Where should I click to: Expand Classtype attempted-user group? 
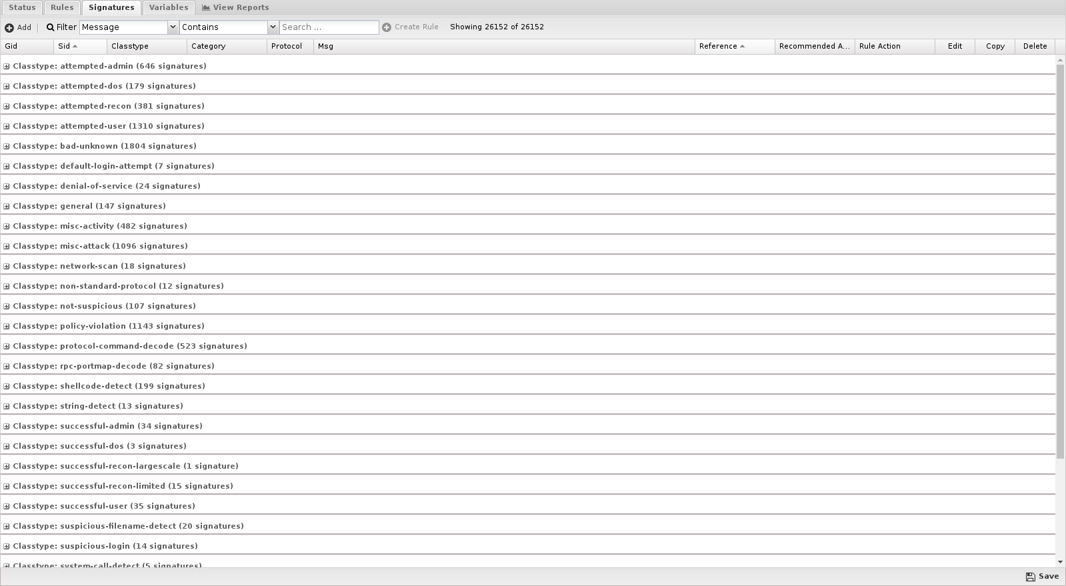(7, 126)
